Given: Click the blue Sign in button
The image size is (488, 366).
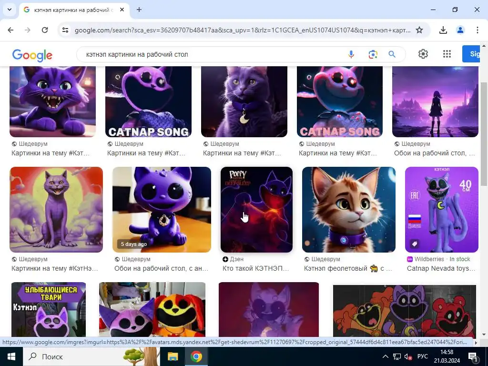Looking at the screenshot, I should point(471,54).
